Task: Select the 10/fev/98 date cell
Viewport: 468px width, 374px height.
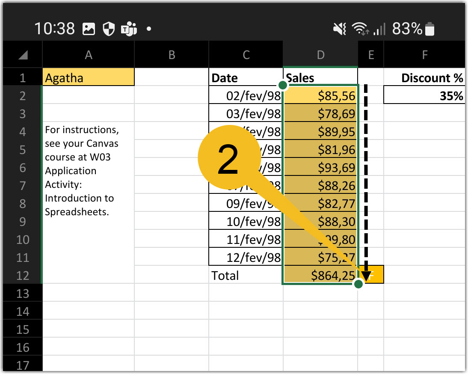Action: pyautogui.click(x=246, y=221)
